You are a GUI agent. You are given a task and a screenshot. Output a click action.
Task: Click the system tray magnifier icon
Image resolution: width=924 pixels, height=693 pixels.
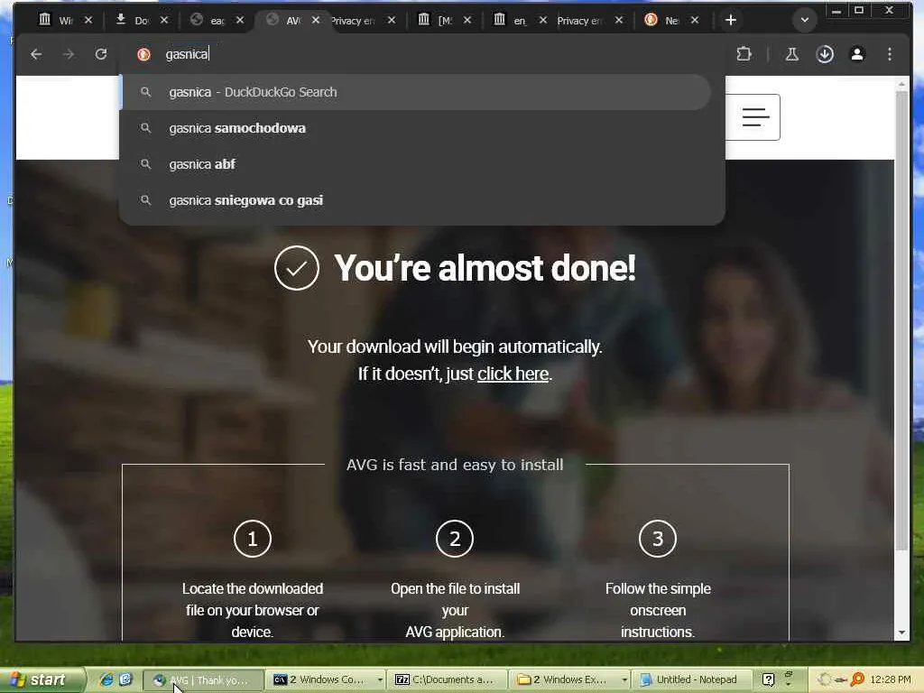858,680
